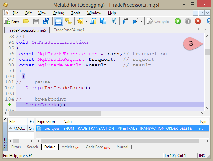This screenshot has height=161, width=213.
Task: Open the View menu
Action: 42,13
